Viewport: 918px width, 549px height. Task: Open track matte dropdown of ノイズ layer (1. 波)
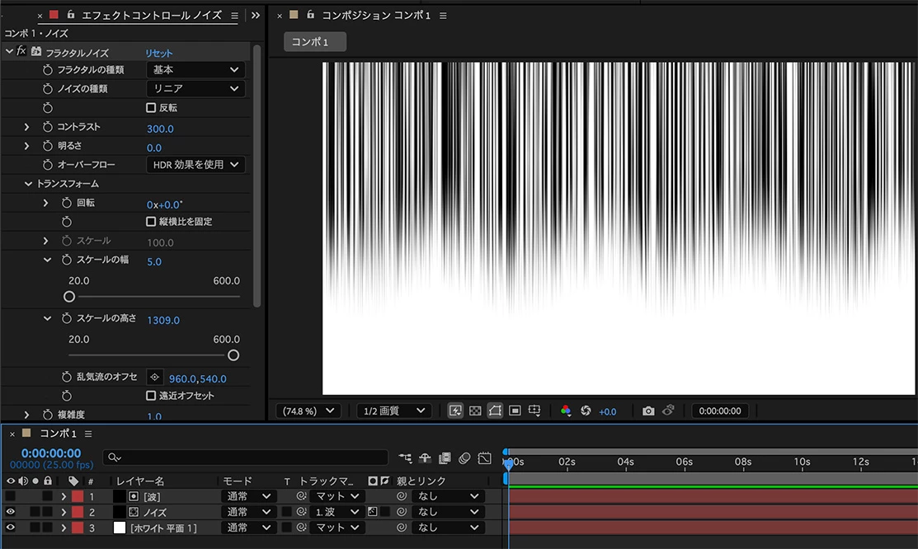[x=337, y=512]
